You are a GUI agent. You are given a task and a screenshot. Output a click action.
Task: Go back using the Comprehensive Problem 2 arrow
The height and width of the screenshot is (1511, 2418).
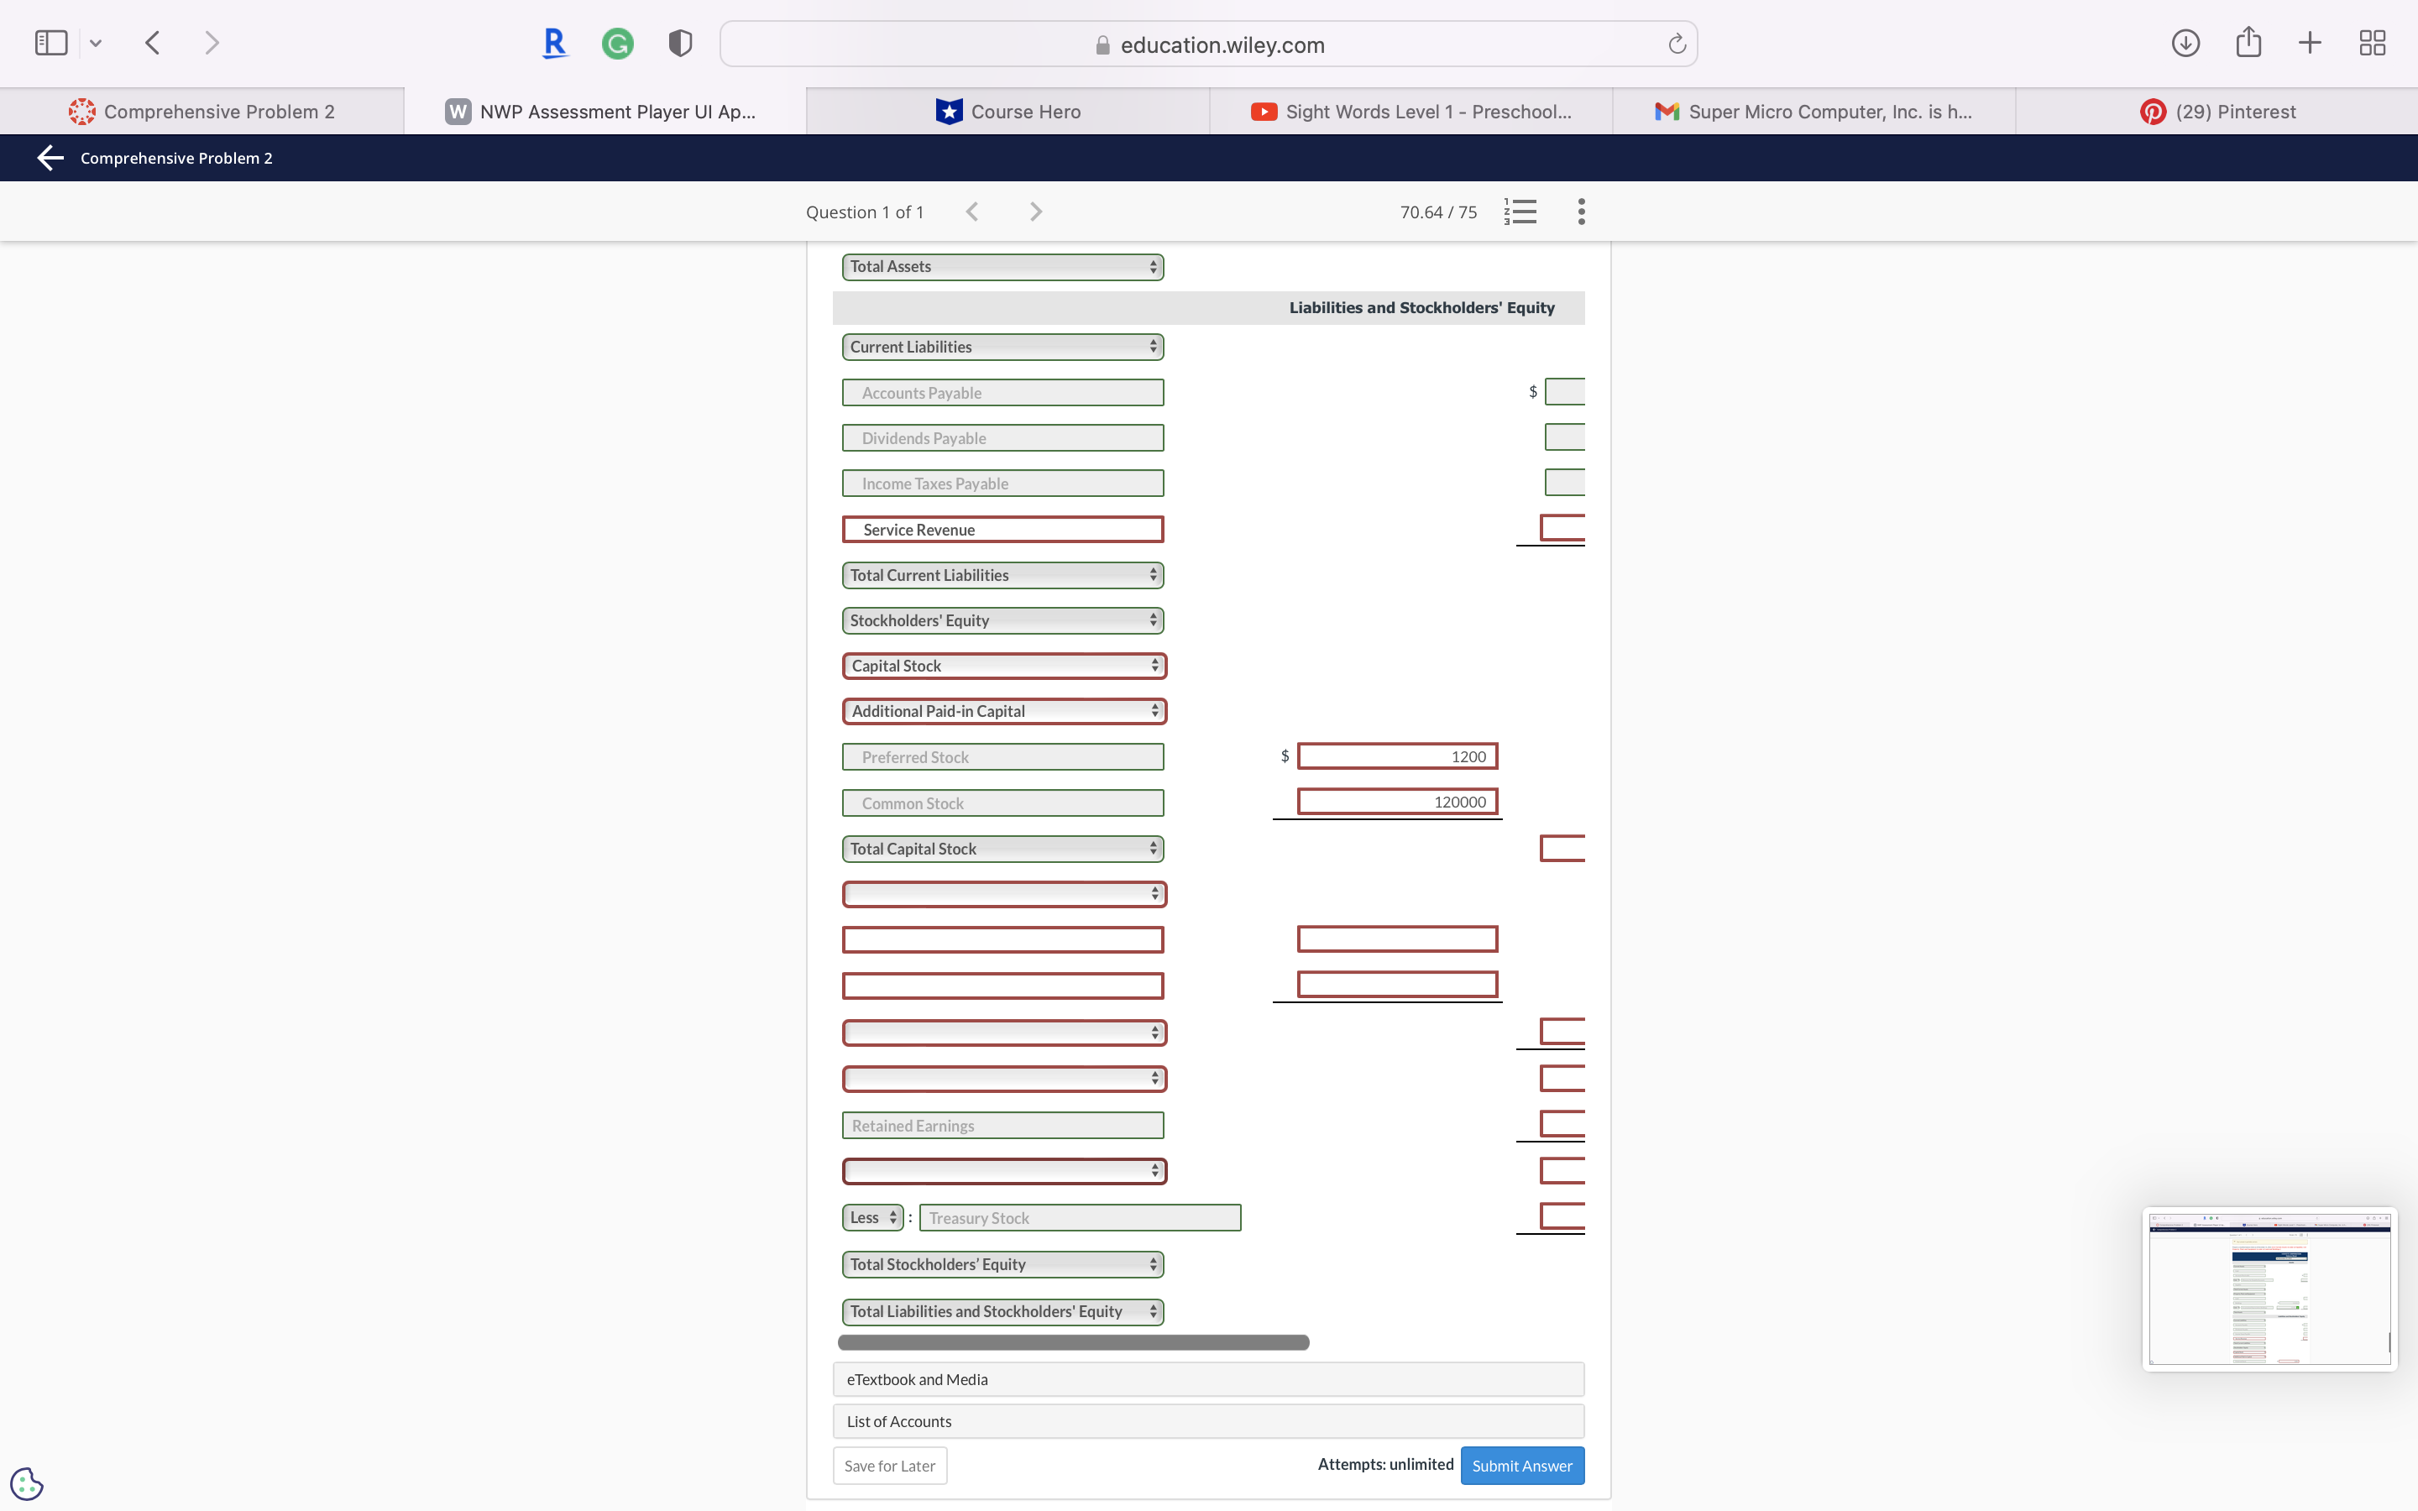click(x=50, y=158)
